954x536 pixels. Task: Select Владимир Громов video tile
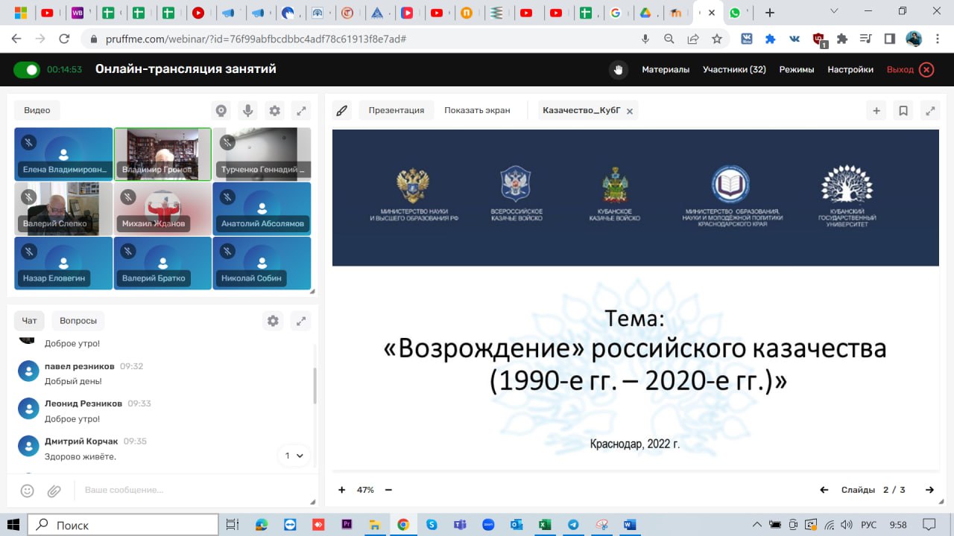[162, 154]
